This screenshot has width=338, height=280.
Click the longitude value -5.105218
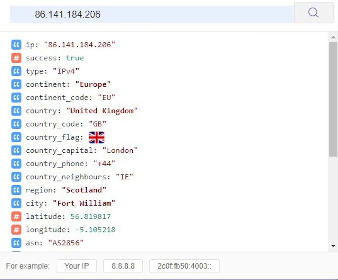[95, 230]
